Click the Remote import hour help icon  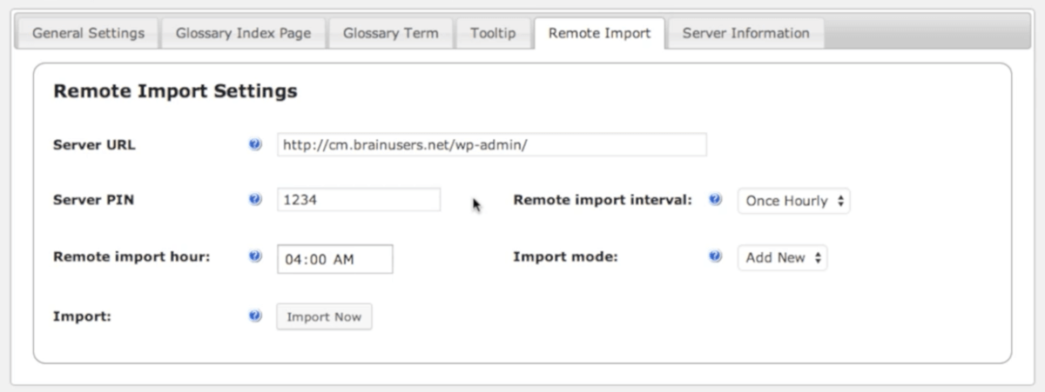(x=255, y=257)
